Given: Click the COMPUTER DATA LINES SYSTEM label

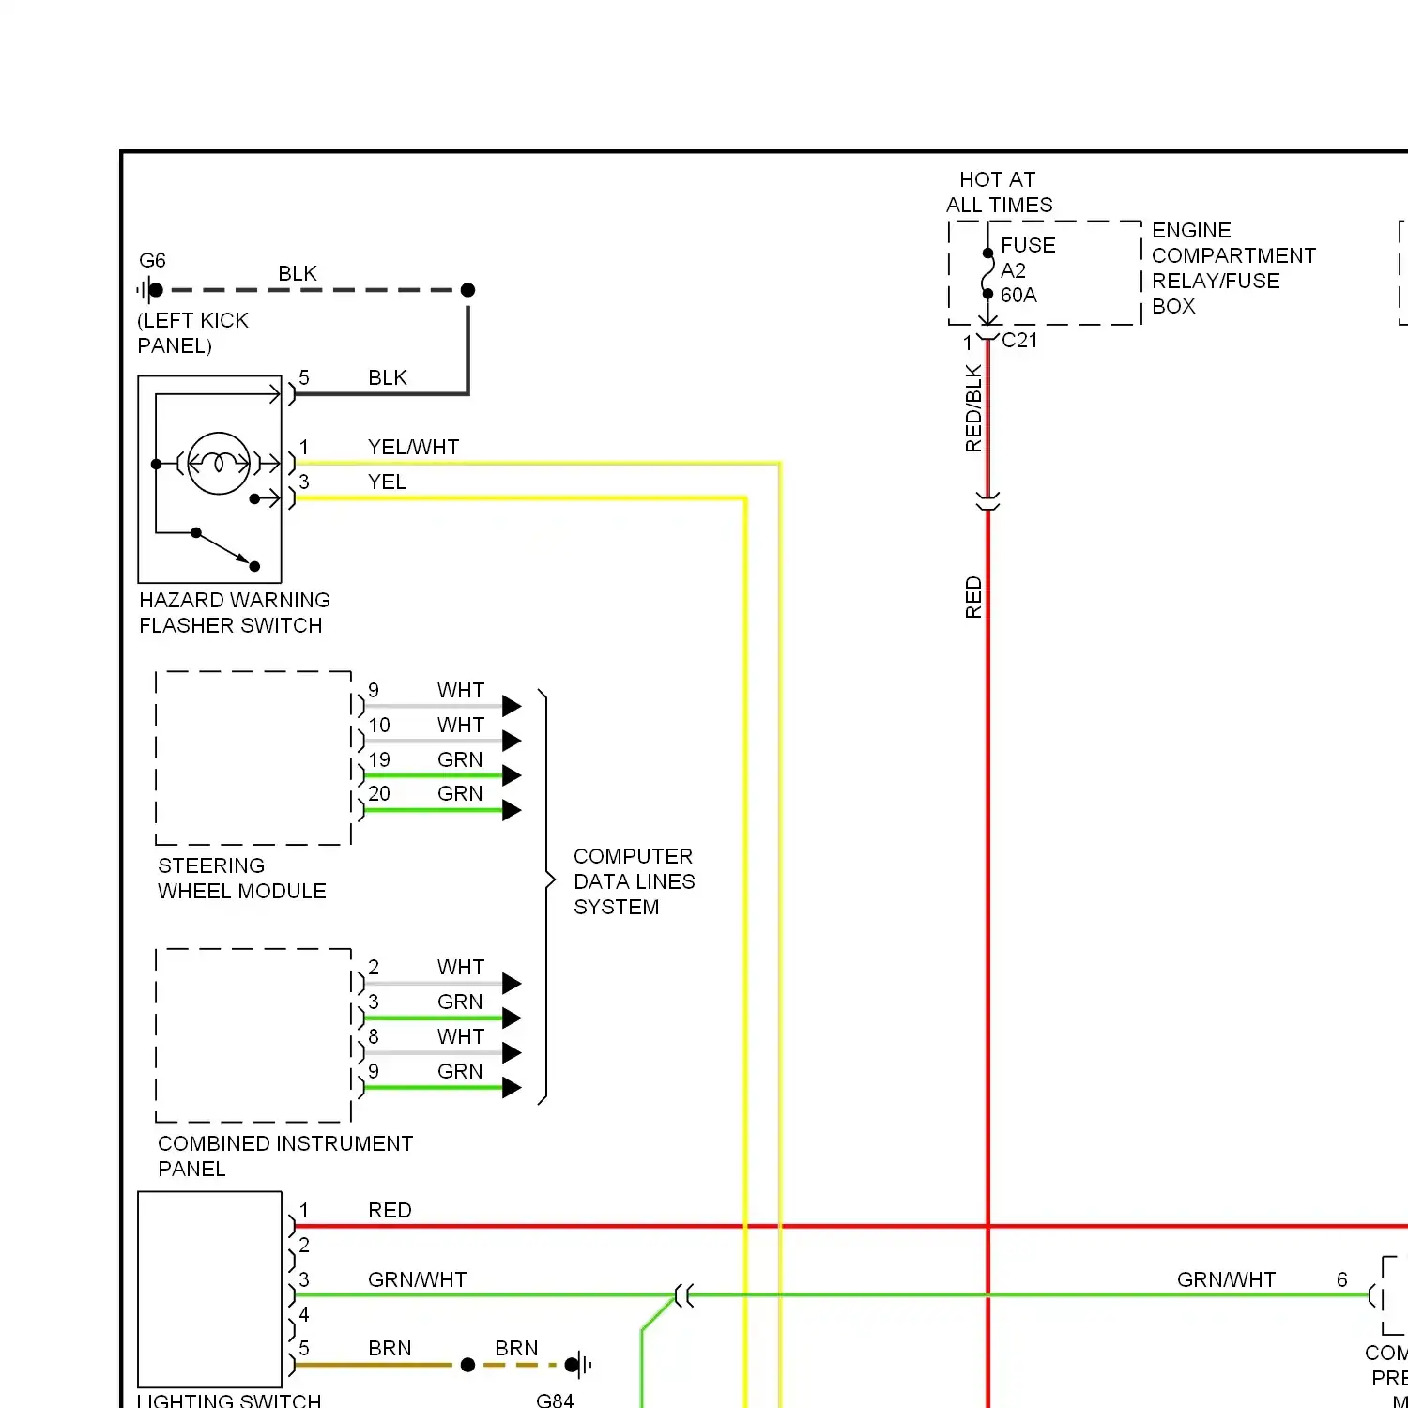Looking at the screenshot, I should [x=635, y=881].
